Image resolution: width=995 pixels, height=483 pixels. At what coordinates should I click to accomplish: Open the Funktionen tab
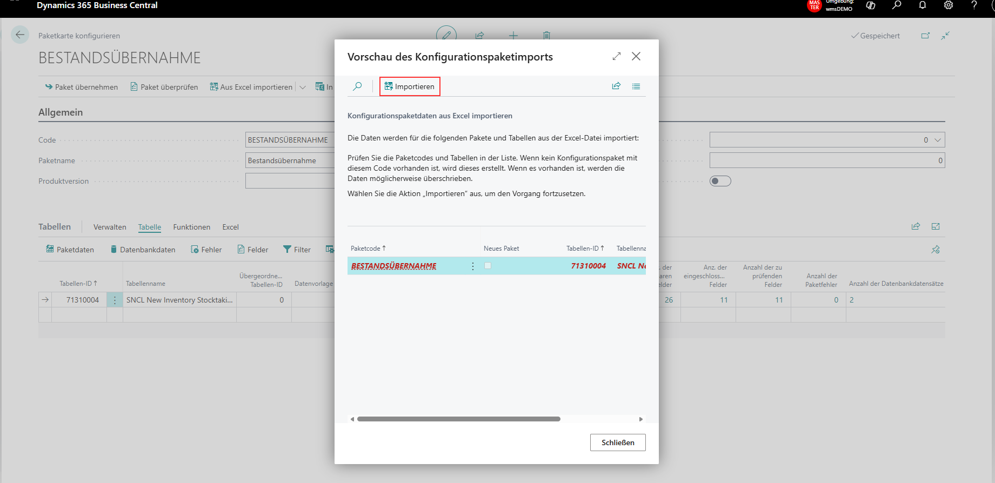click(x=192, y=227)
